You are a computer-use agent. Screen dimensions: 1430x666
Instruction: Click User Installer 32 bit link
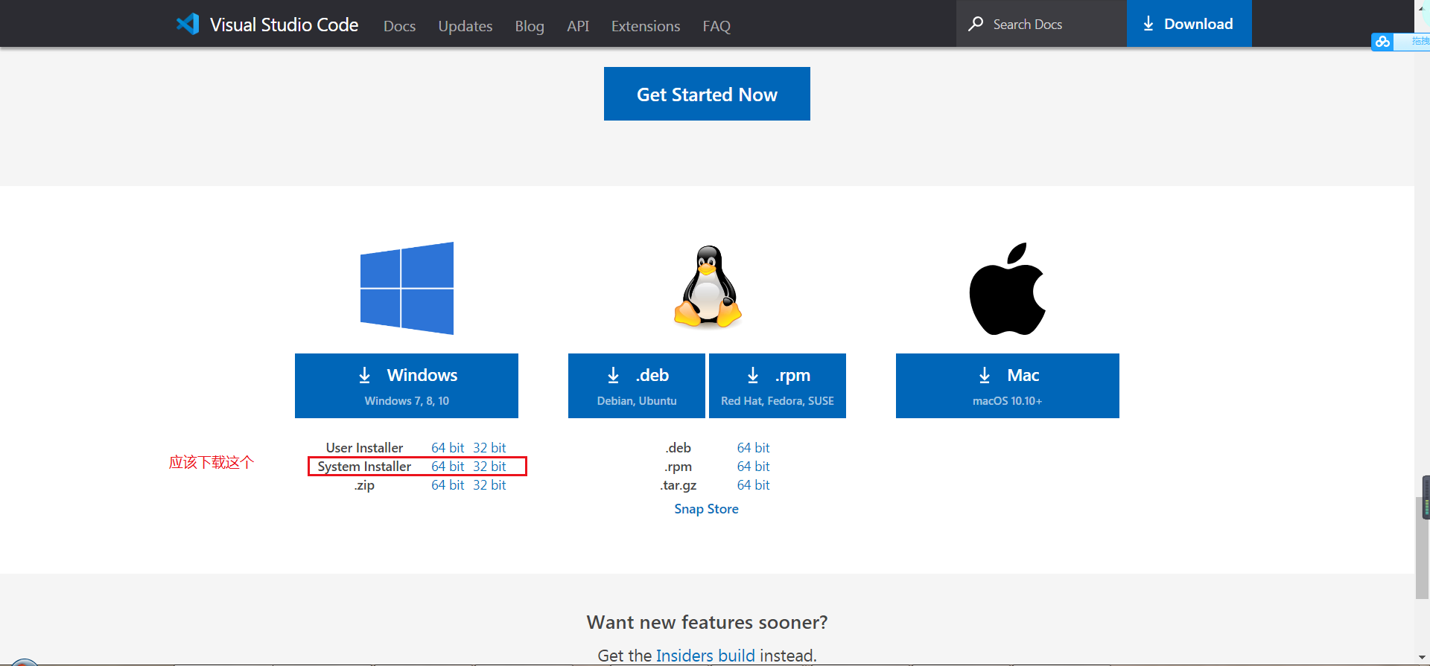pos(489,448)
